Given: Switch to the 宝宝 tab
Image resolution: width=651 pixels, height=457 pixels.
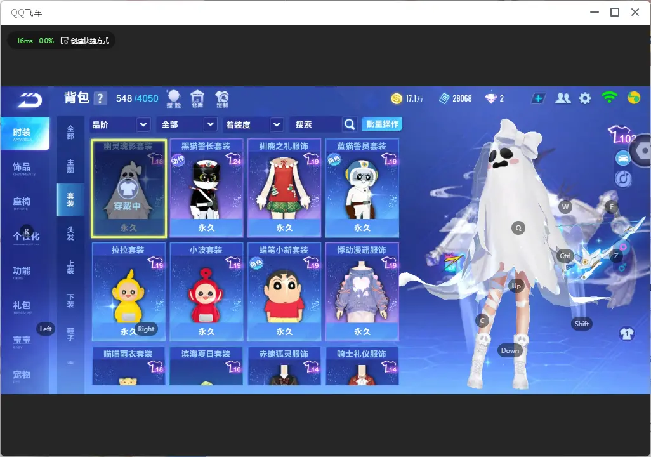Looking at the screenshot, I should tap(22, 341).
